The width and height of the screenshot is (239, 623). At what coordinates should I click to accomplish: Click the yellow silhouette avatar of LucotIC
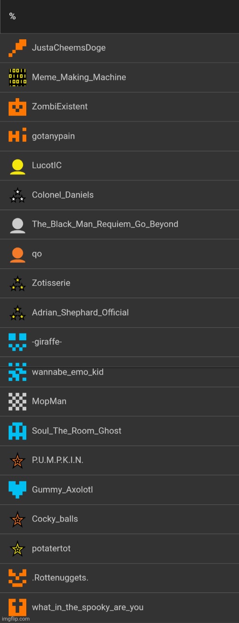[17, 166]
